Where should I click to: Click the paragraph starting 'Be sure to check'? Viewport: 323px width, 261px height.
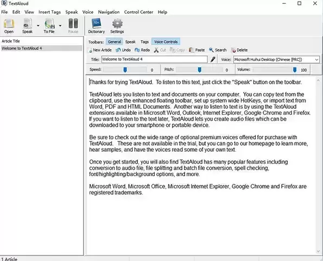[x=198, y=144]
